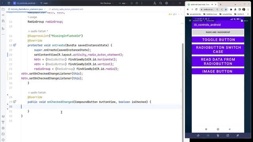Open Chrome extensions puzzle icon
Image resolution: width=253 pixels, height=142 pixels.
231,9
